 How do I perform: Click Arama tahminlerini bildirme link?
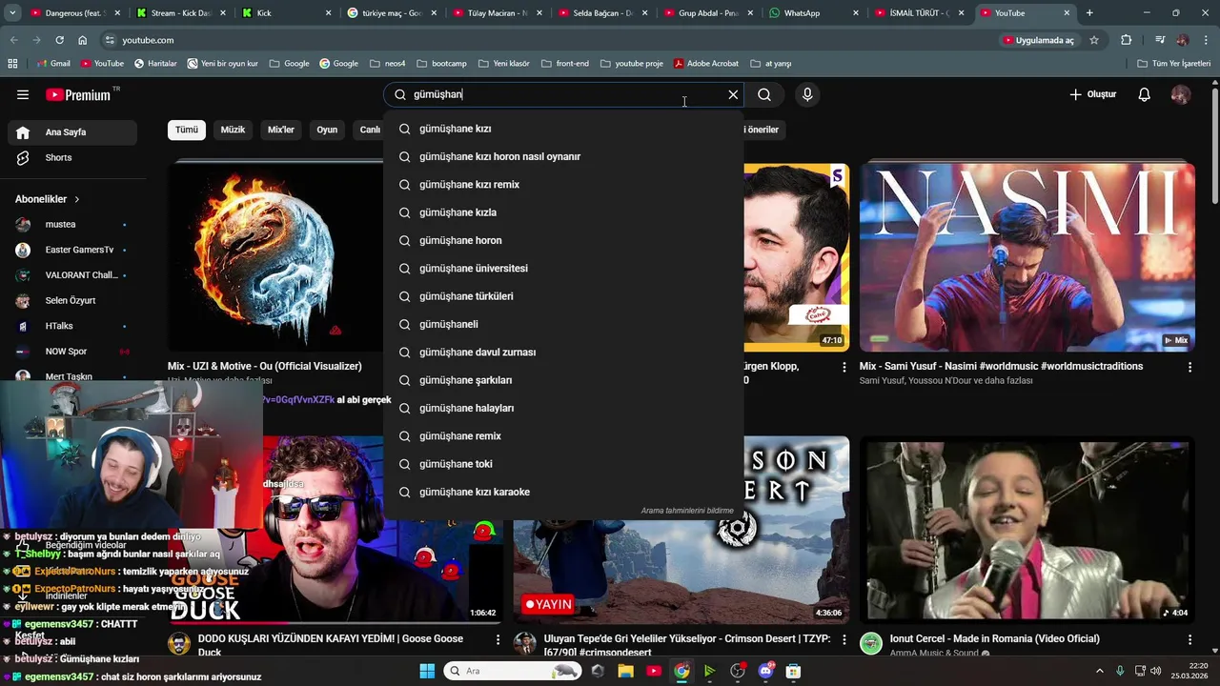point(687,511)
